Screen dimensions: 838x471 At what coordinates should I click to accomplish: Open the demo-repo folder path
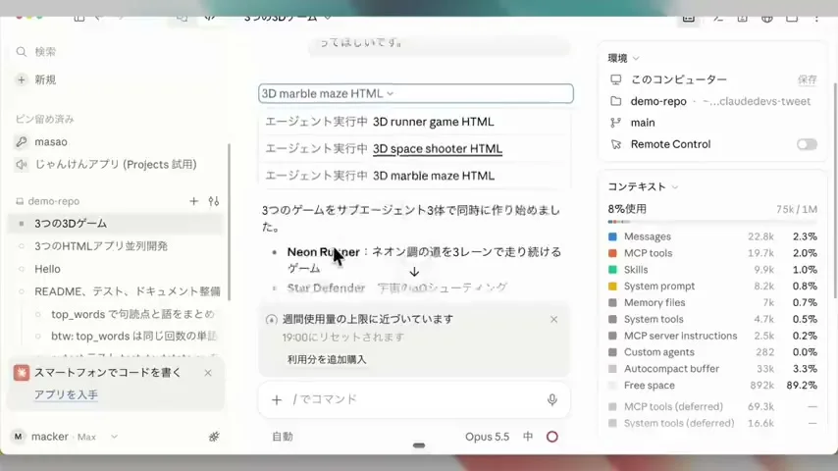click(x=720, y=101)
